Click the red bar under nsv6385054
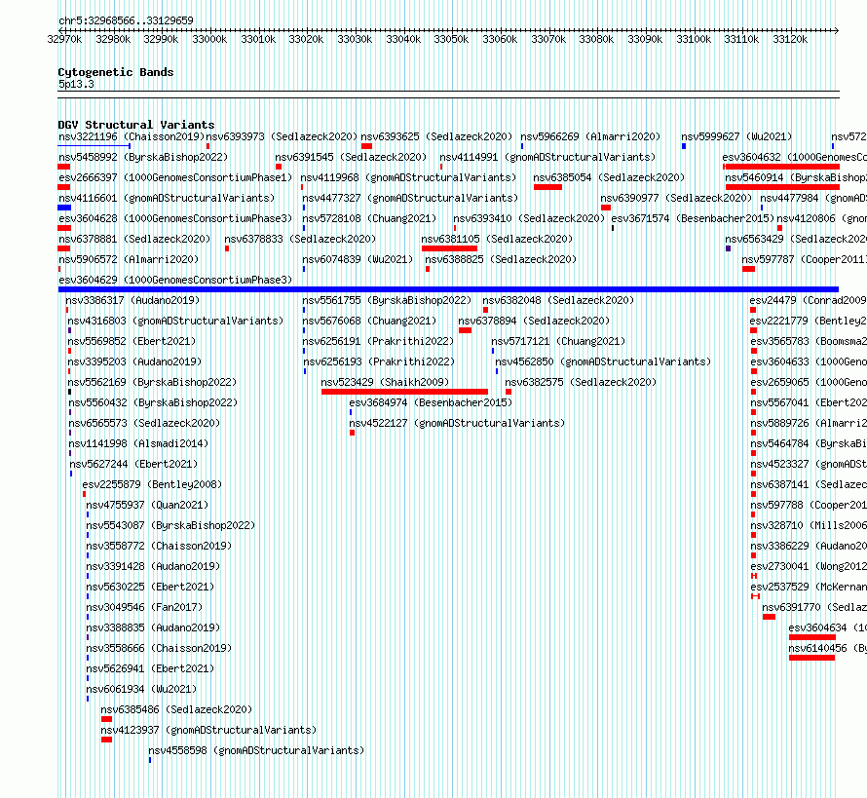The image size is (867, 798). click(x=547, y=187)
